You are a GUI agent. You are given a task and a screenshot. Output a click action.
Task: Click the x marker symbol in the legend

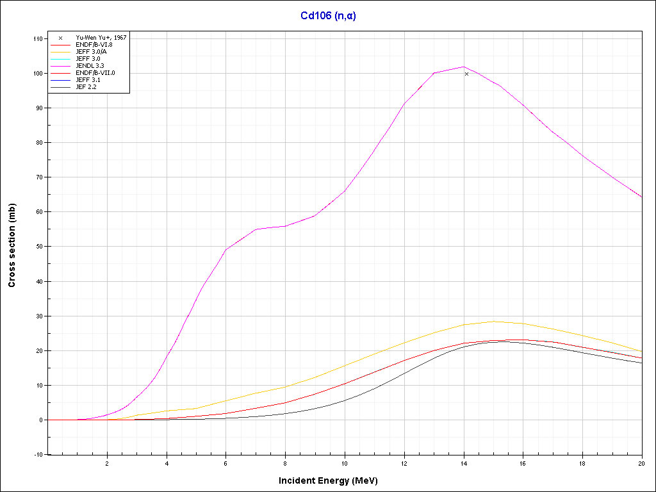click(x=60, y=38)
